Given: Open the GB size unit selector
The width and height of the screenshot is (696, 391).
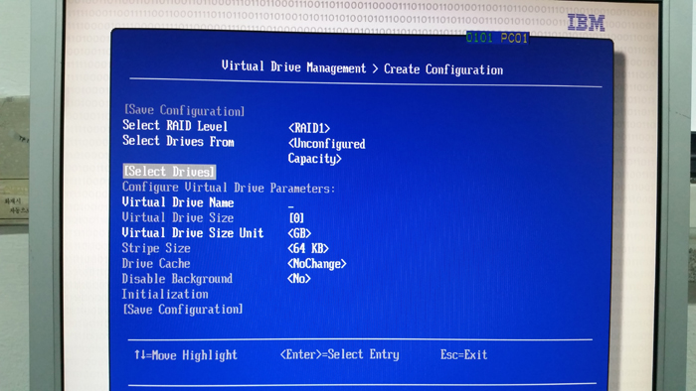Looking at the screenshot, I should (x=299, y=233).
